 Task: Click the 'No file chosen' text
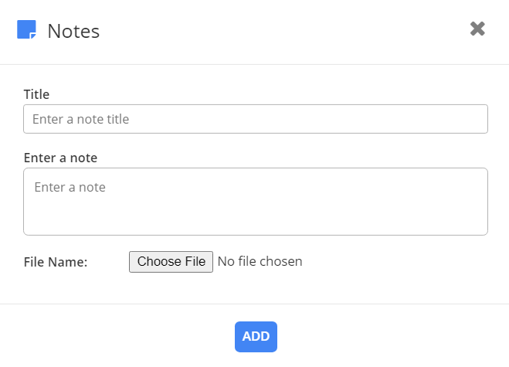260,261
